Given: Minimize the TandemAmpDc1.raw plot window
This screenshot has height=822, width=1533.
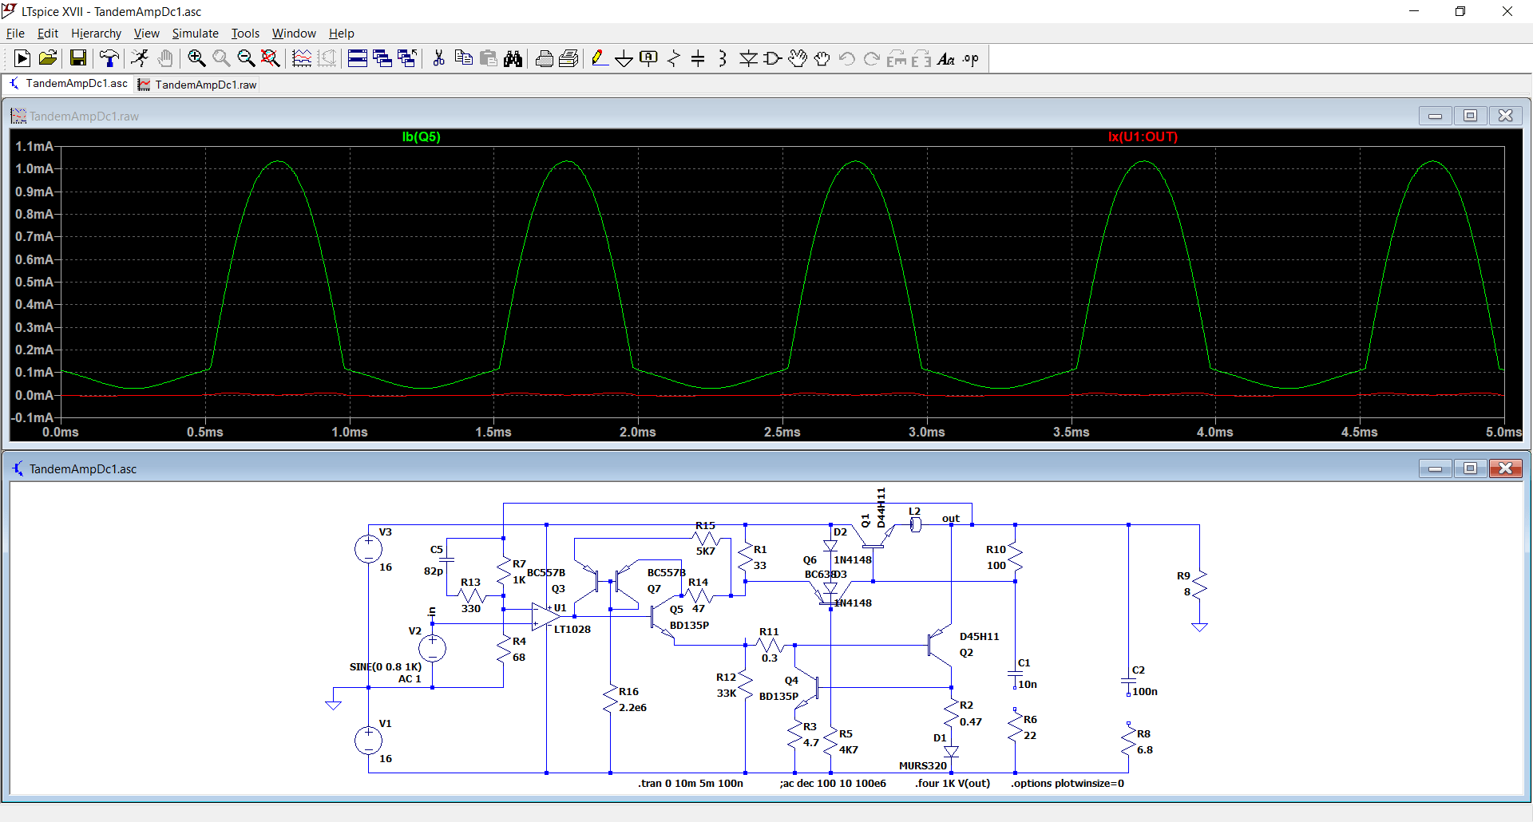Looking at the screenshot, I should (x=1435, y=116).
